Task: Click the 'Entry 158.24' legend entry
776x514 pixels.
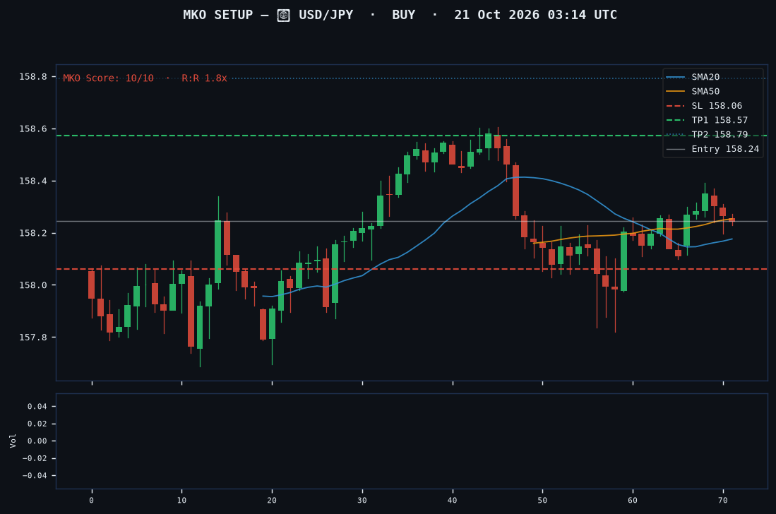Action: 712,149
